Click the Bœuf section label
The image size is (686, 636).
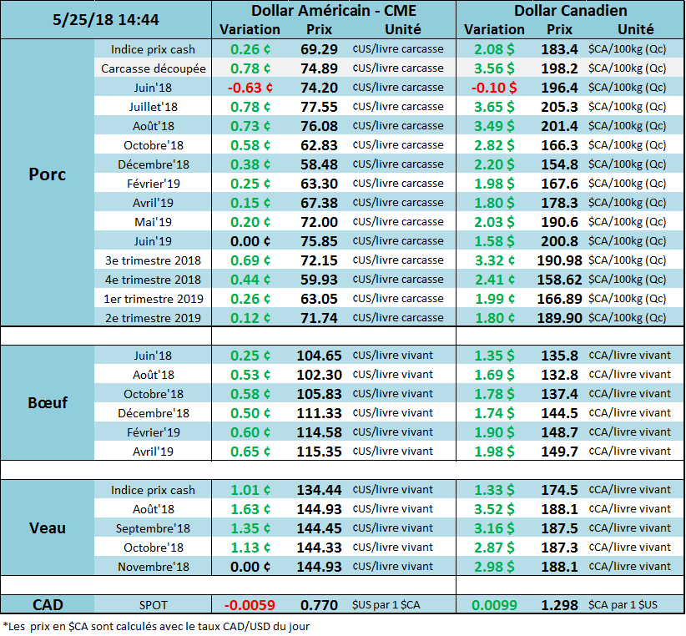48,402
